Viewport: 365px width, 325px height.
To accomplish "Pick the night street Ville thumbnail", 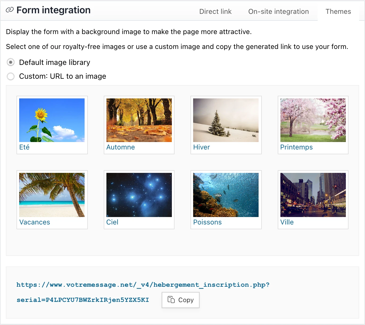I will point(313,195).
